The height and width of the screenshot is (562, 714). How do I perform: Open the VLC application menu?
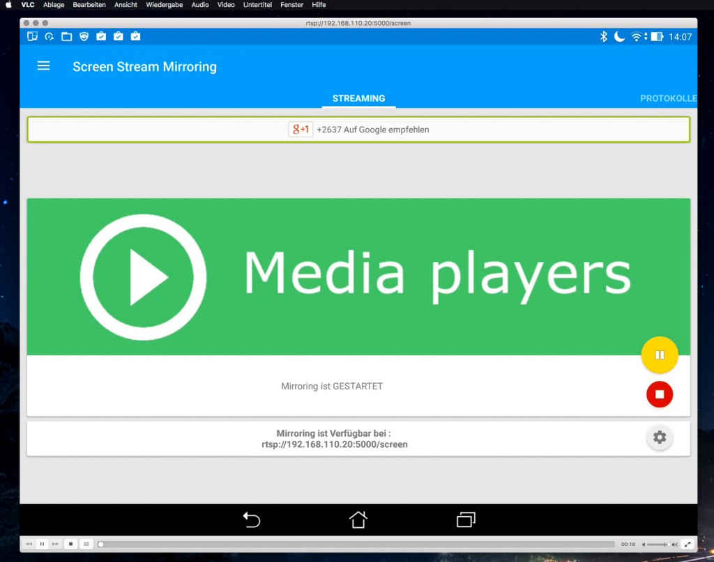click(x=28, y=5)
